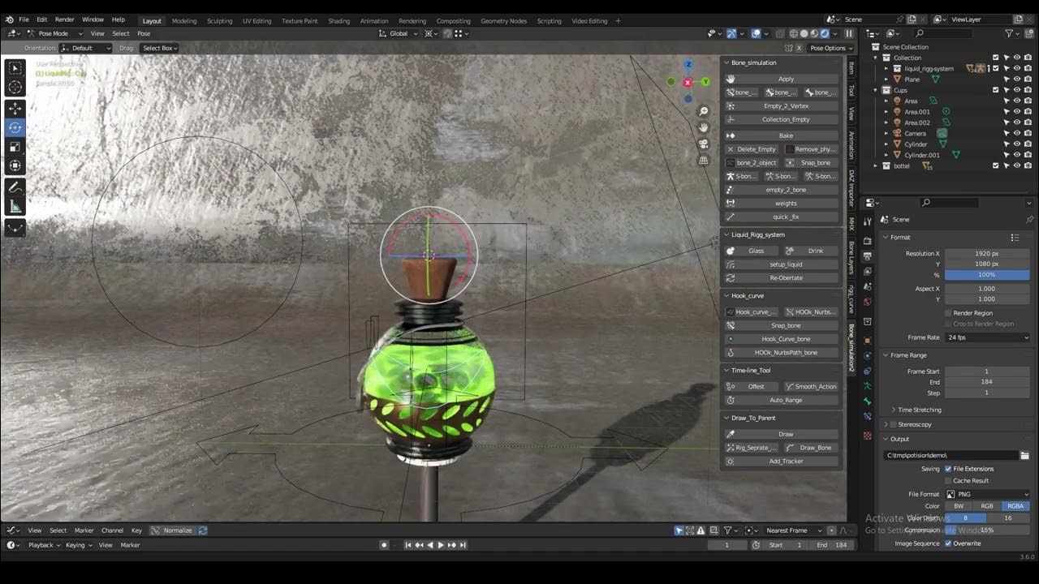The image size is (1039, 584).
Task: Activate the Move tool in left toolbar
Action: tap(15, 109)
